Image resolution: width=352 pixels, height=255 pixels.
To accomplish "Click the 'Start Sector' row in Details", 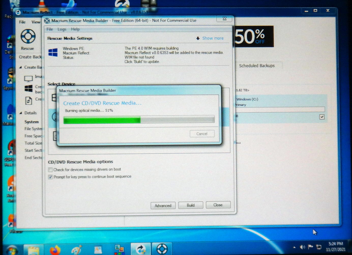I will tap(33, 150).
